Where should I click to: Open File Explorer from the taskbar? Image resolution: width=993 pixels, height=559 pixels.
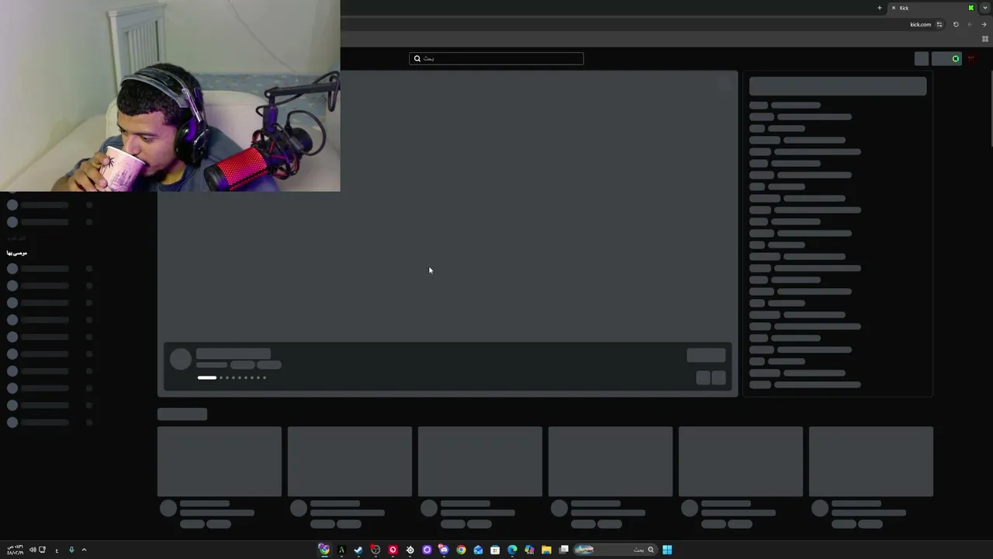click(546, 550)
